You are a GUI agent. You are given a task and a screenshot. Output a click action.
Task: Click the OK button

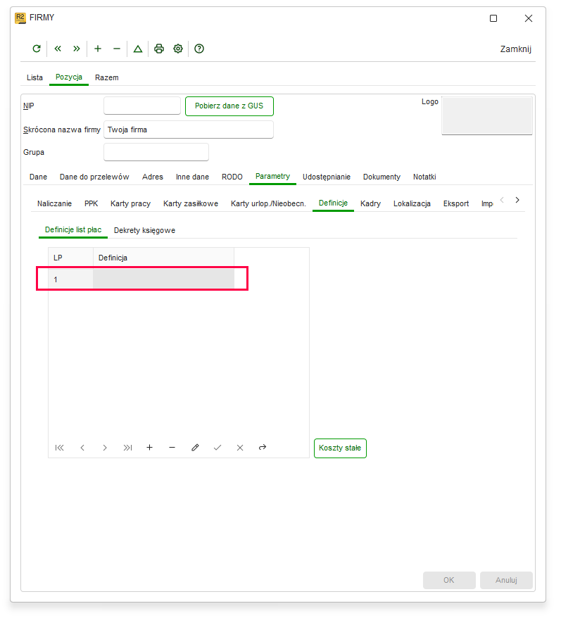449,580
